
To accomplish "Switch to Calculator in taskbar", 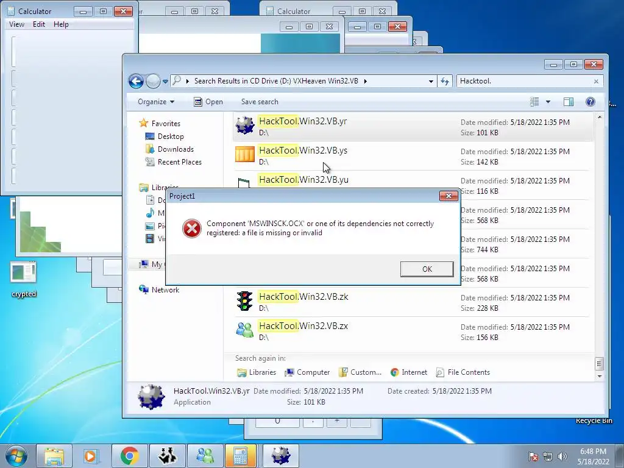I will (240, 456).
